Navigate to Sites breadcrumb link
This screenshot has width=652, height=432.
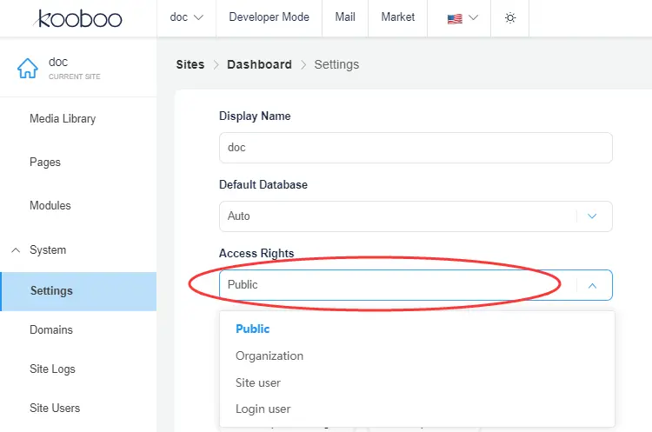click(x=190, y=64)
